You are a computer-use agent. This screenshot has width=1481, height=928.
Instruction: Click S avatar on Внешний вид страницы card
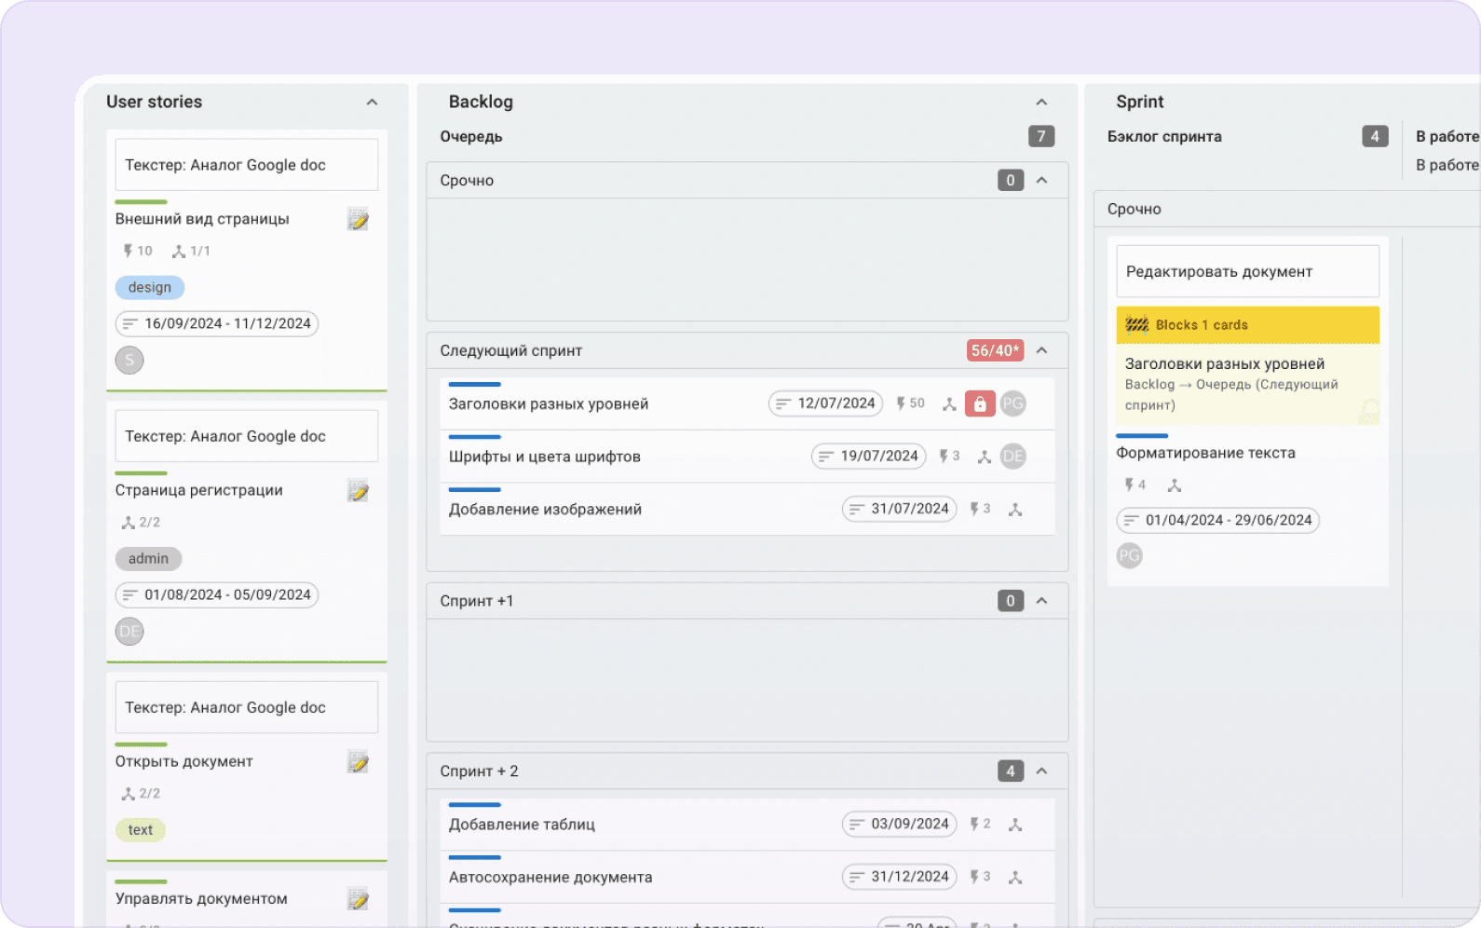[129, 360]
